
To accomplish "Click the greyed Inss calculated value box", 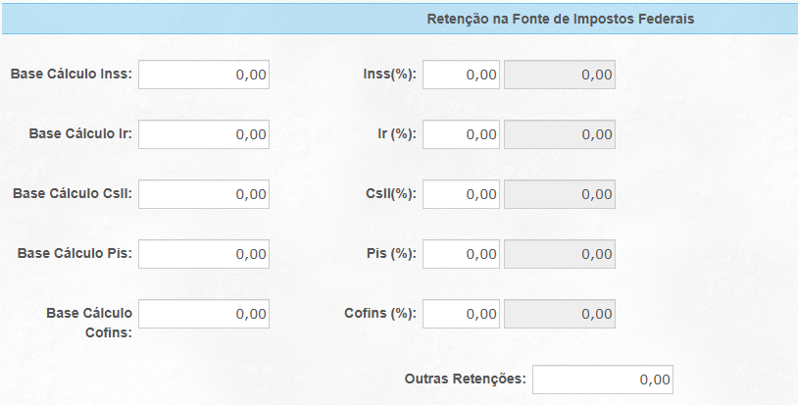I will click(560, 75).
